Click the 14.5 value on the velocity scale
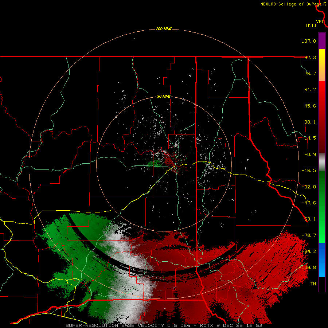Image resolution: width=328 pixels, height=328 pixels. point(310,138)
